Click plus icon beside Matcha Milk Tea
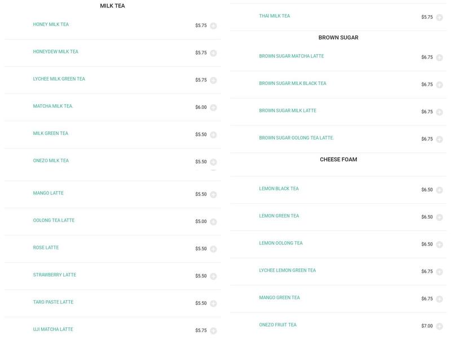 (x=213, y=108)
